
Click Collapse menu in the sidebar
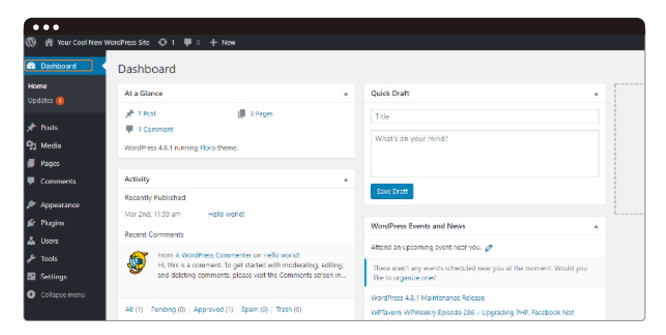click(x=63, y=294)
